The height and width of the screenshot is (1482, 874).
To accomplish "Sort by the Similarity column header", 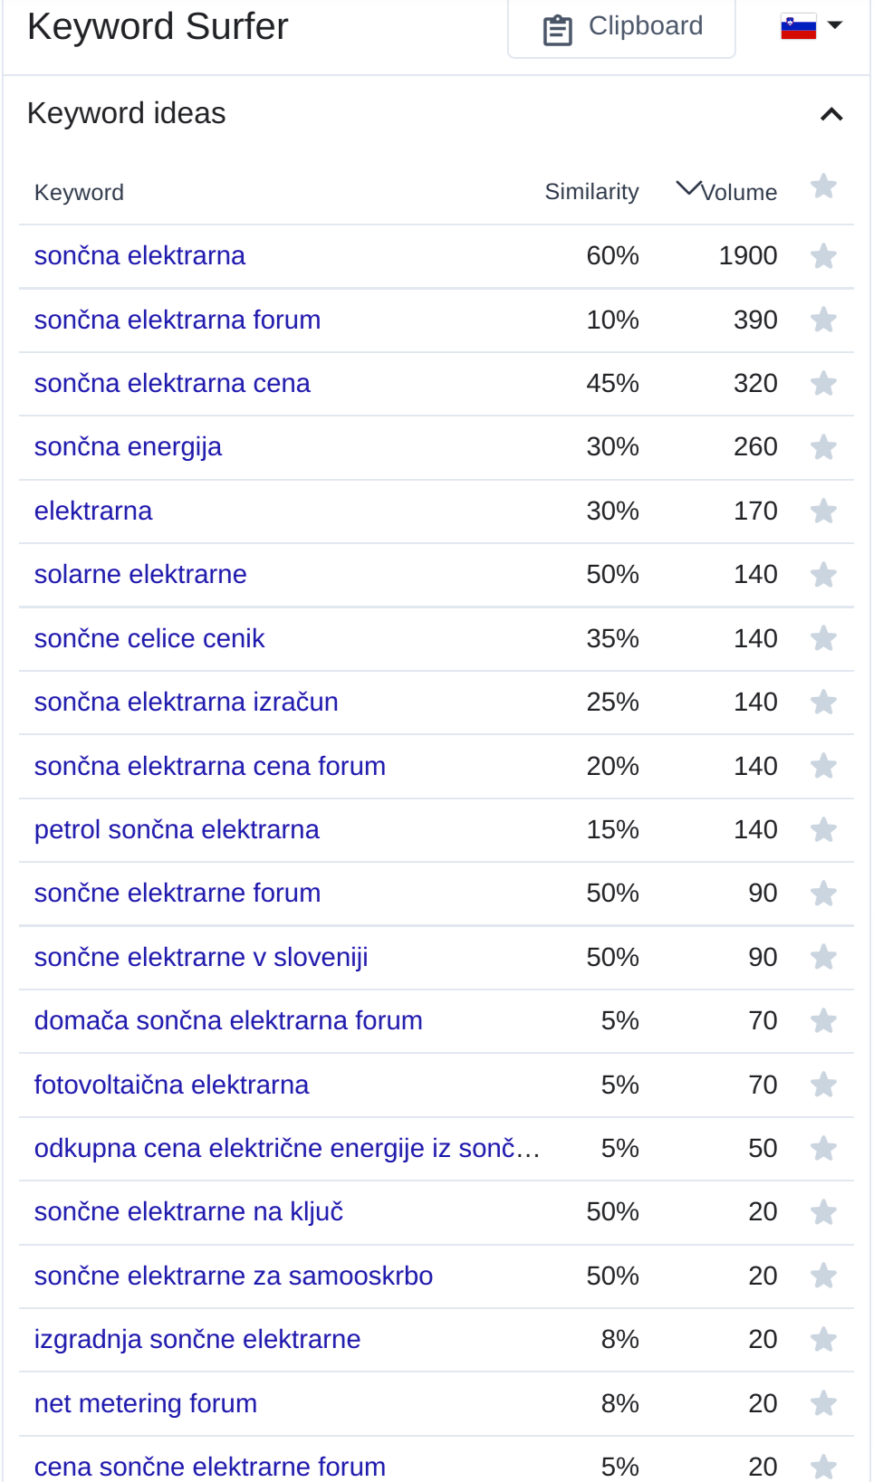I will tap(591, 192).
